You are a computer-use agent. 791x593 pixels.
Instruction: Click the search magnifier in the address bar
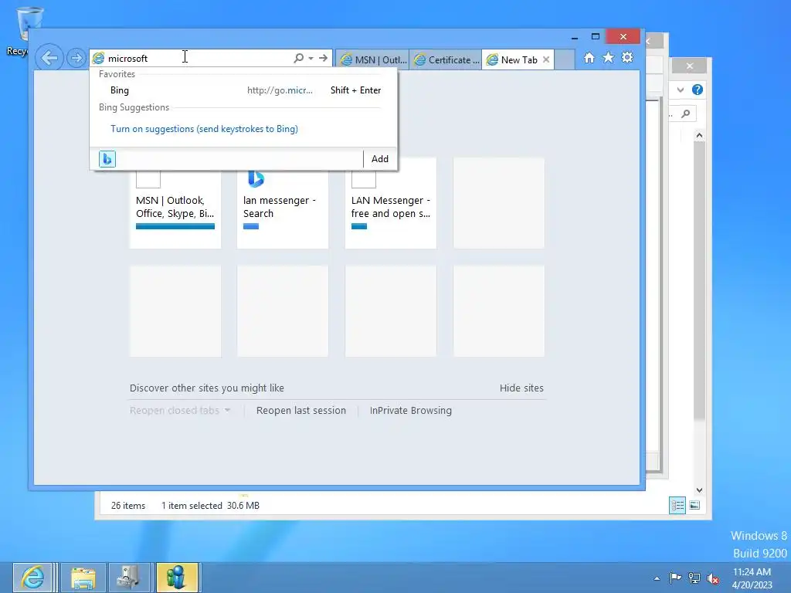pos(299,58)
